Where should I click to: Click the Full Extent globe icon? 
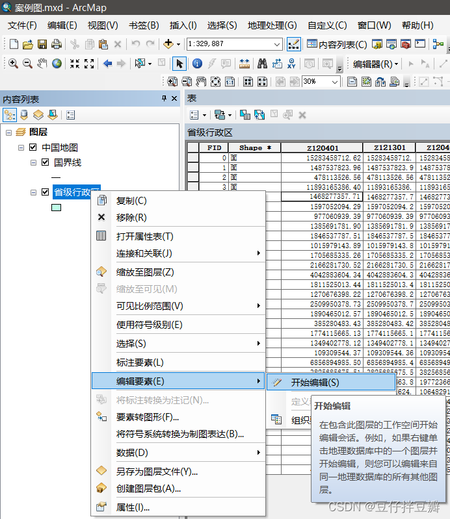click(57, 63)
